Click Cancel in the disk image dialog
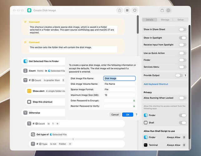 [115, 115]
